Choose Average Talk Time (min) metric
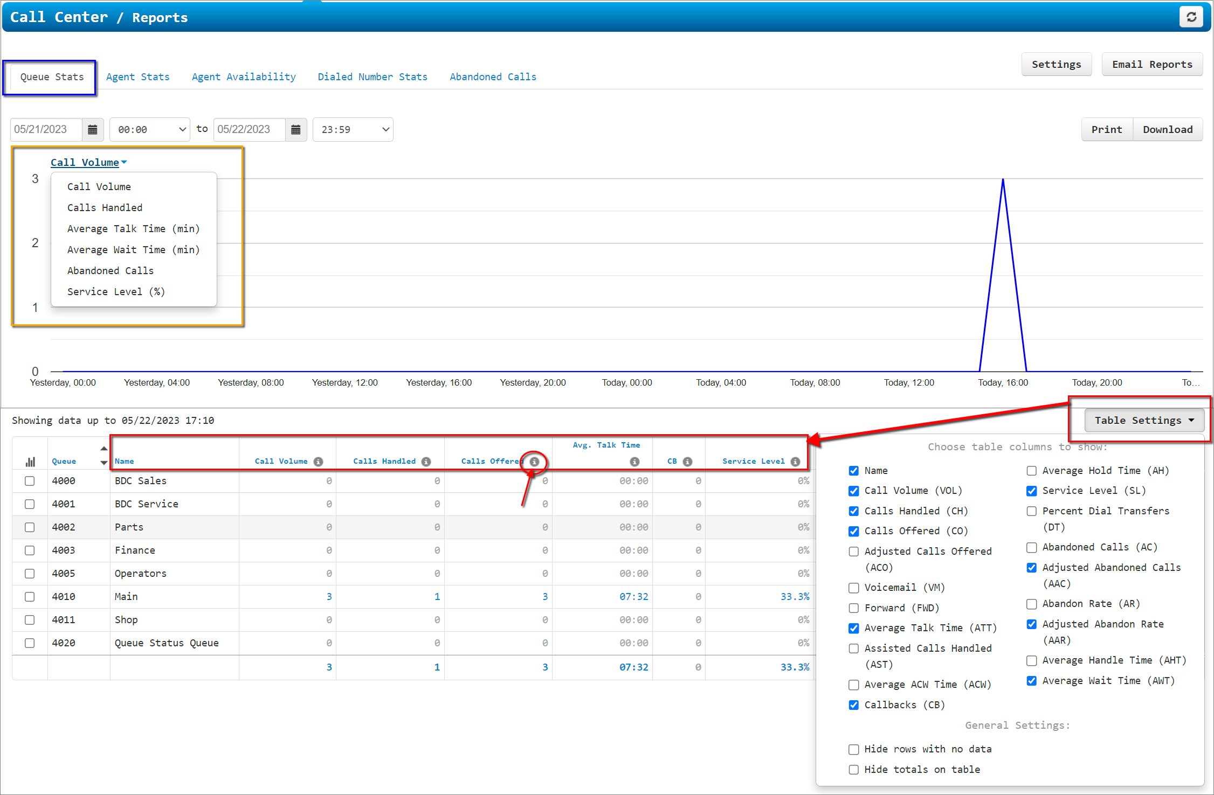1214x795 pixels. point(134,229)
